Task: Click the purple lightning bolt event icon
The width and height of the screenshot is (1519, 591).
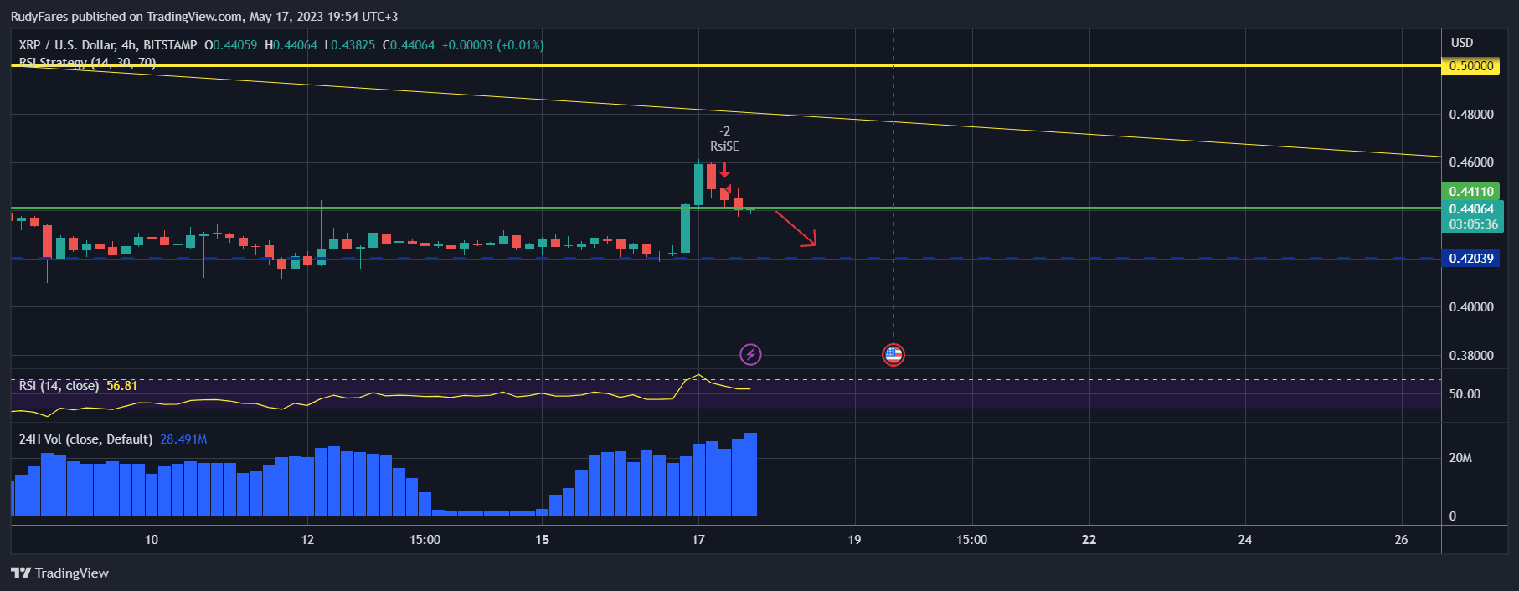Action: click(x=750, y=355)
